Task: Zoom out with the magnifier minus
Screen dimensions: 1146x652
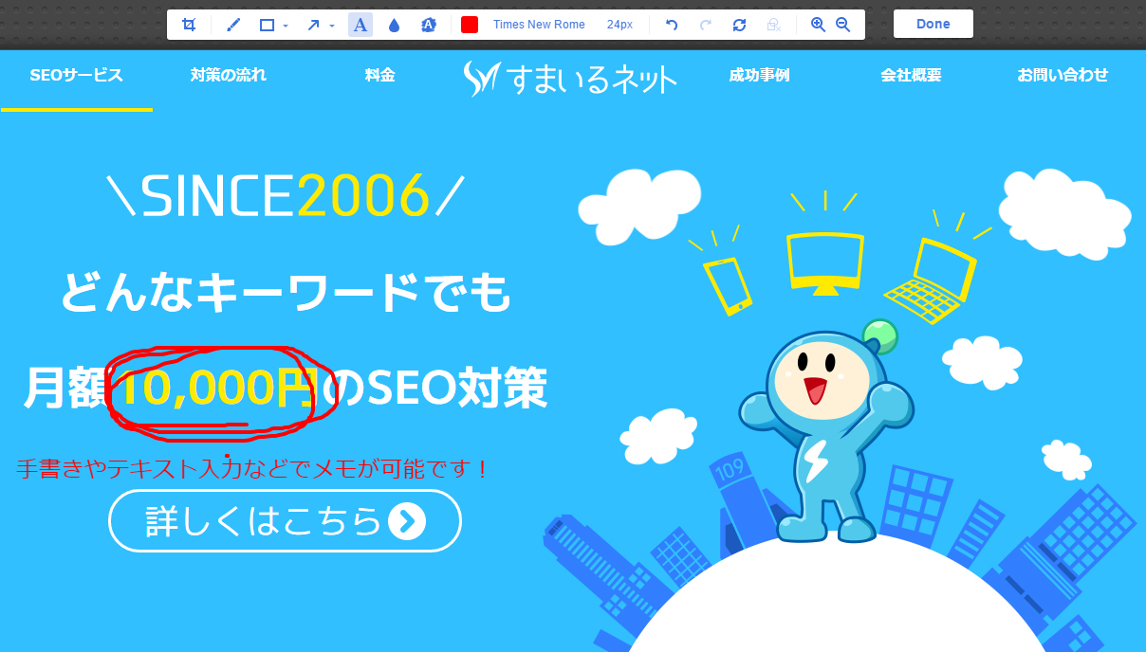Action: (x=842, y=25)
